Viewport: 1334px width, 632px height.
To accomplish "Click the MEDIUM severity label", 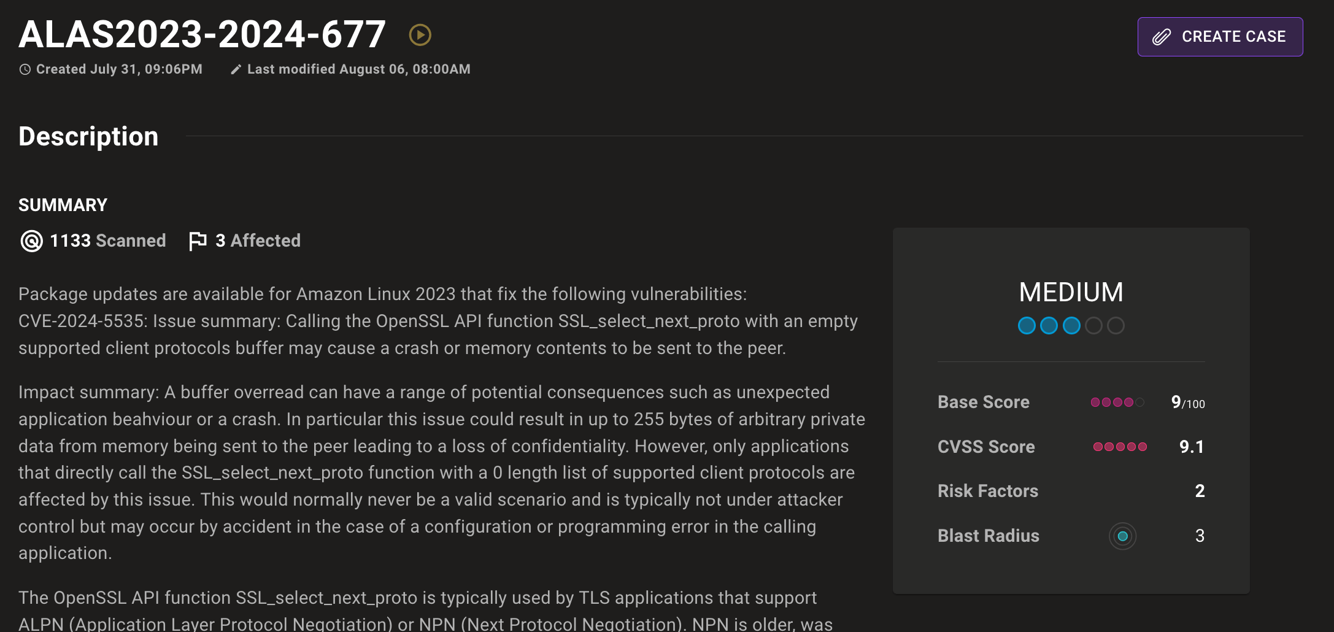I will (1071, 292).
